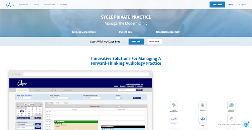Viewport: 252px width, 130px height.
Task: Select the Financial Management heading
Action: [168, 32]
